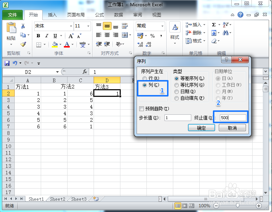The image size is (272, 212).
Task: Open Excel Help question mark
Action: click(x=240, y=15)
